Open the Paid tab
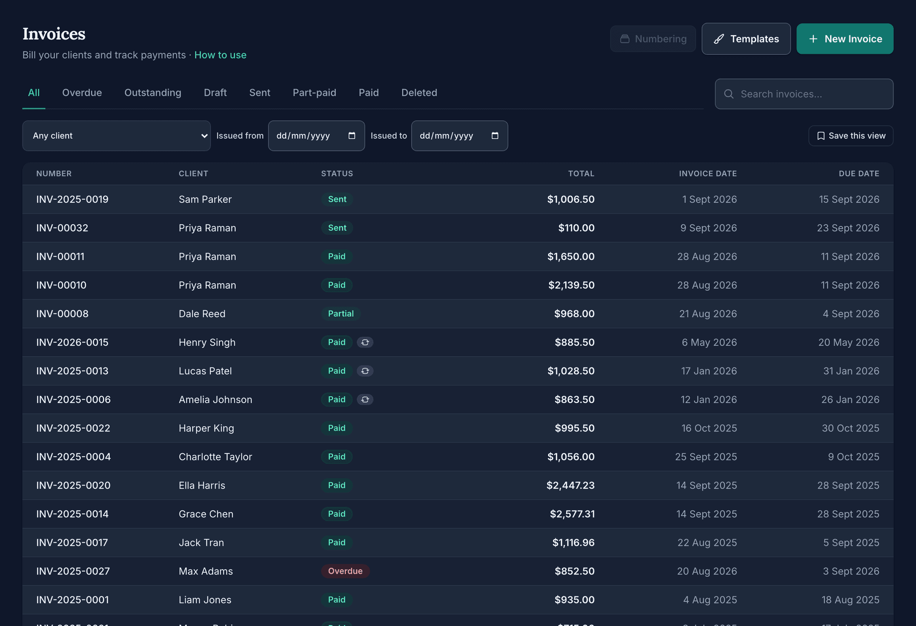This screenshot has height=626, width=916. coord(369,92)
